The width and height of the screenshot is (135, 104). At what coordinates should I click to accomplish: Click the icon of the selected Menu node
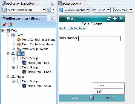[13, 53]
